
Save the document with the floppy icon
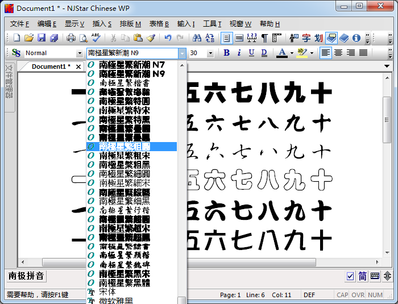click(42, 38)
